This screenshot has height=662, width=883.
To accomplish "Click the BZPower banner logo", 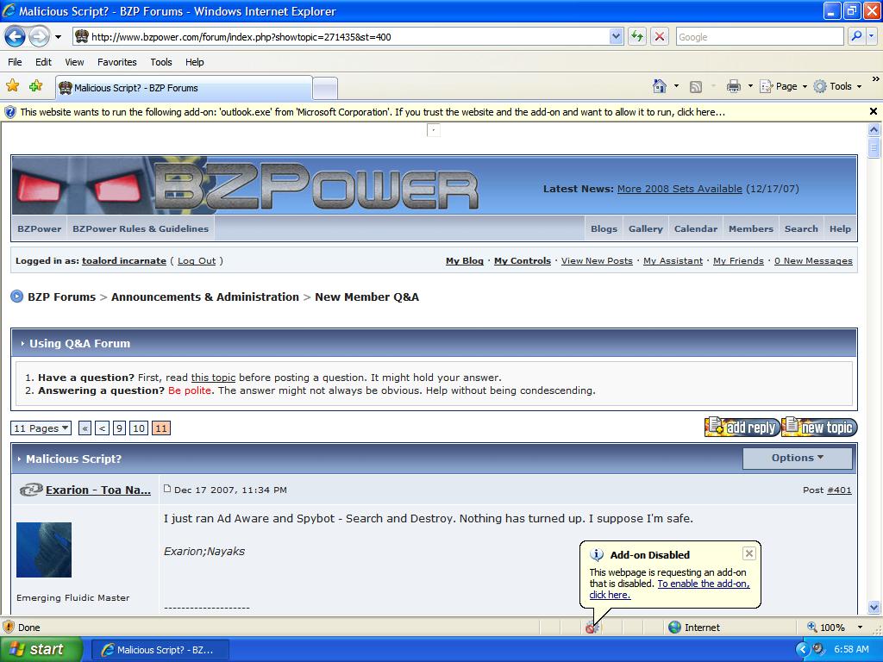I will pos(316,186).
